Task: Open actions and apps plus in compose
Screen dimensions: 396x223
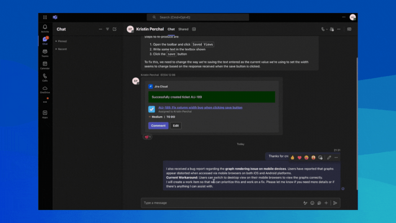Action: coord(326,203)
